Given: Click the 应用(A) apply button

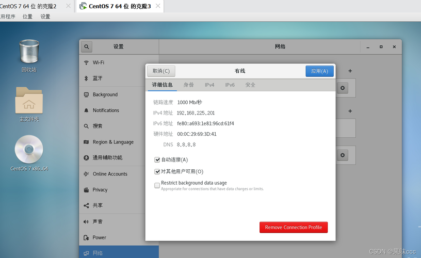Looking at the screenshot, I should click(x=319, y=71).
